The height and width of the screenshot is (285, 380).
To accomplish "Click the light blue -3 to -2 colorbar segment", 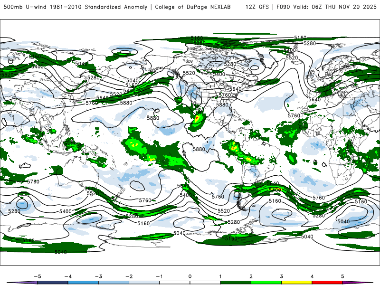I will [x=114, y=283].
